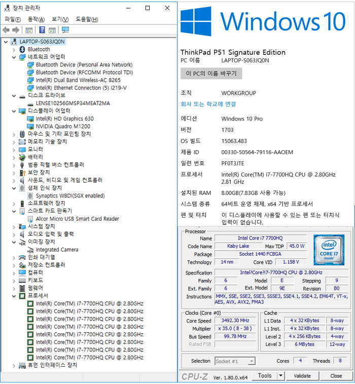
Task: Click the Cores count 4 field
Action: pos(300,361)
